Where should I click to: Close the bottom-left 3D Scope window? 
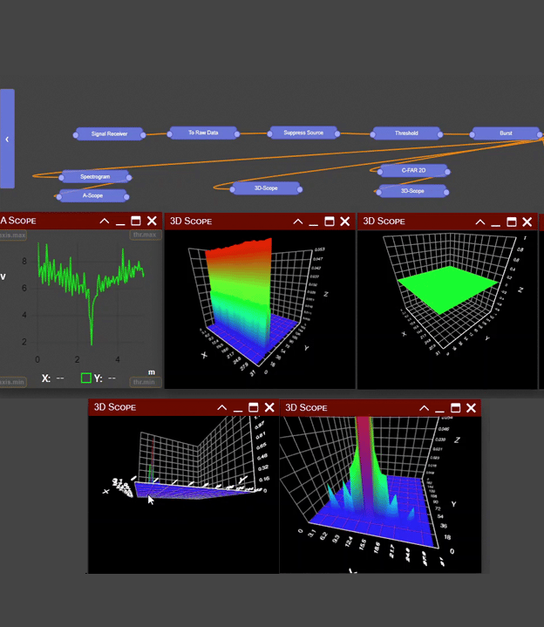coord(269,407)
